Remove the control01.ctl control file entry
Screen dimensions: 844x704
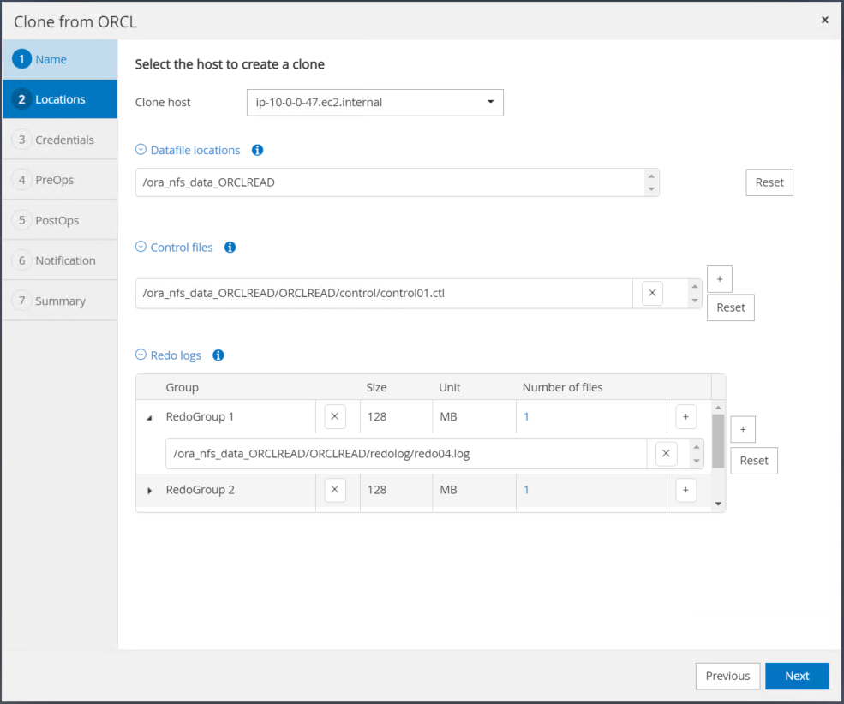click(x=652, y=294)
